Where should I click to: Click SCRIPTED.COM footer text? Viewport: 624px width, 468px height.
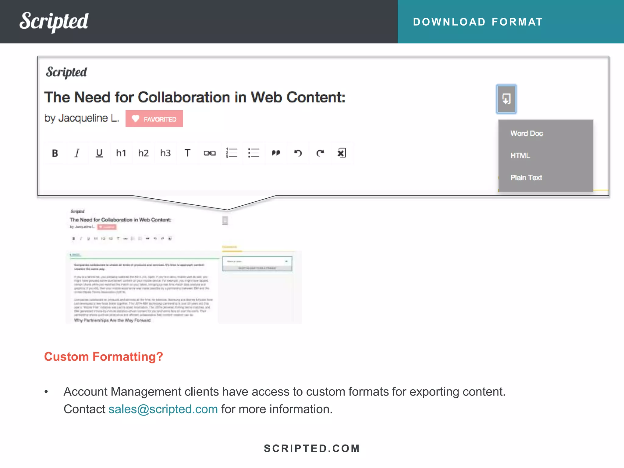pyautogui.click(x=312, y=448)
